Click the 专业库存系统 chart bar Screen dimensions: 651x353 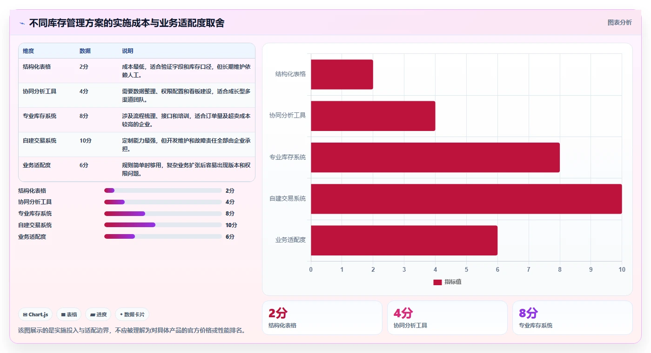tap(435, 157)
